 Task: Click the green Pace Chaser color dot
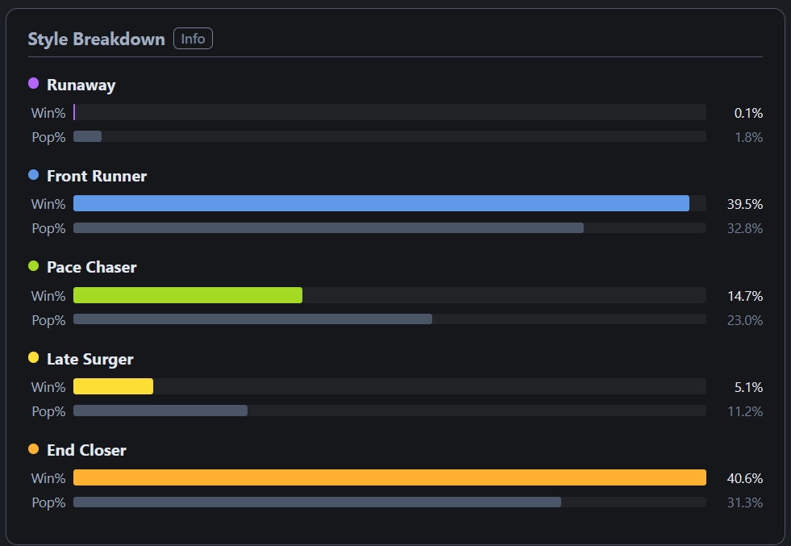(33, 266)
